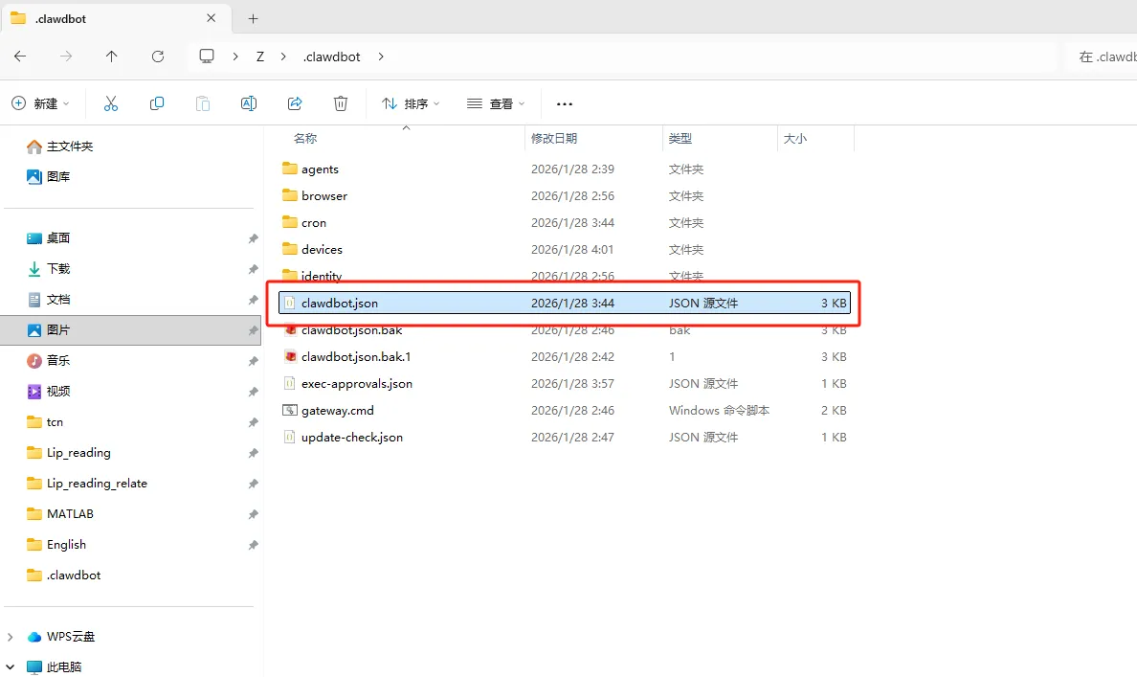Sort by 大小 column header
The height and width of the screenshot is (677, 1137).
click(x=794, y=138)
